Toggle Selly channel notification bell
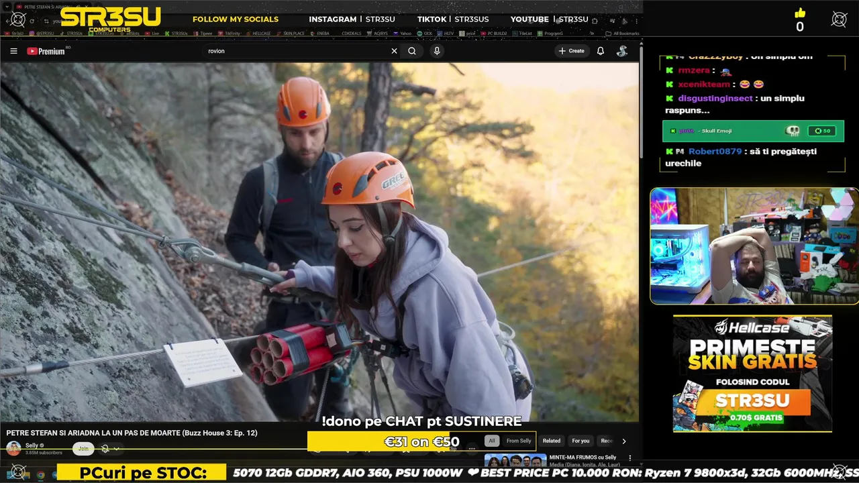Screen dimensions: 859x483 (105, 449)
